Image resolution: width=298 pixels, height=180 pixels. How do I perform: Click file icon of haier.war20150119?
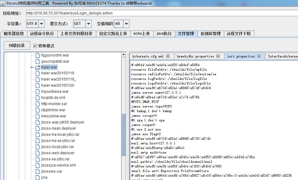coord(38,73)
